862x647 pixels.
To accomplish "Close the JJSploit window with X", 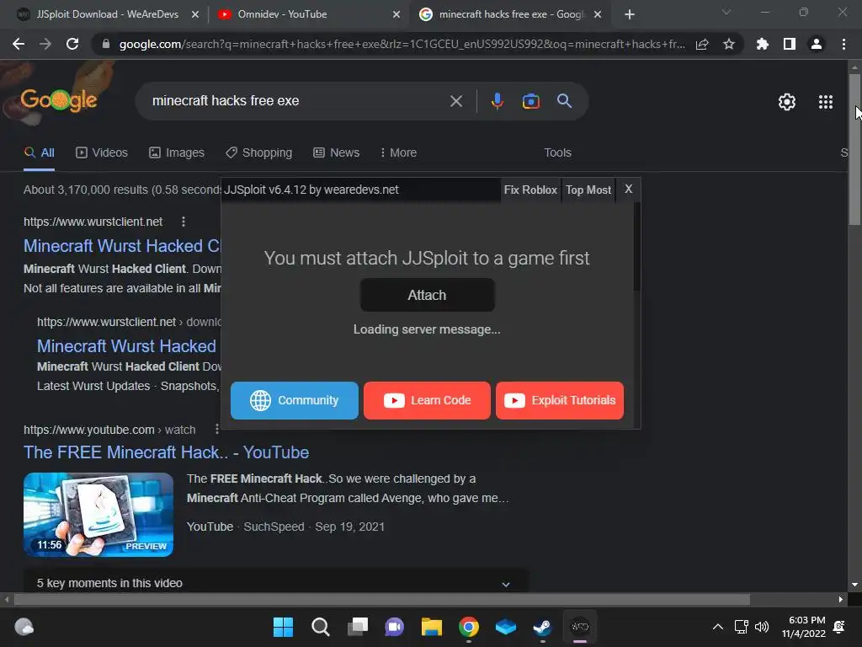I will (x=628, y=190).
